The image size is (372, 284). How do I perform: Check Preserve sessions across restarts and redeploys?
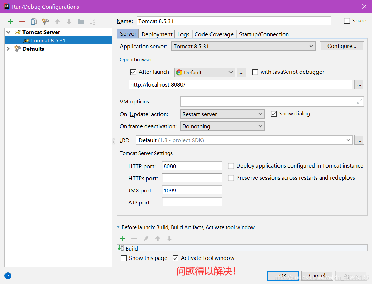(231, 178)
